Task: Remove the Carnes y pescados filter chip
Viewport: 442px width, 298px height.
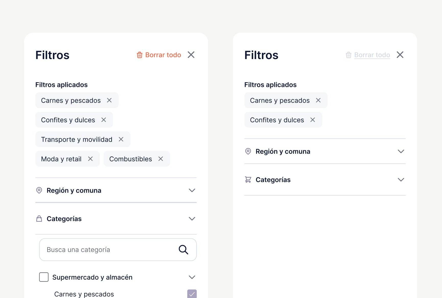Action: [109, 100]
